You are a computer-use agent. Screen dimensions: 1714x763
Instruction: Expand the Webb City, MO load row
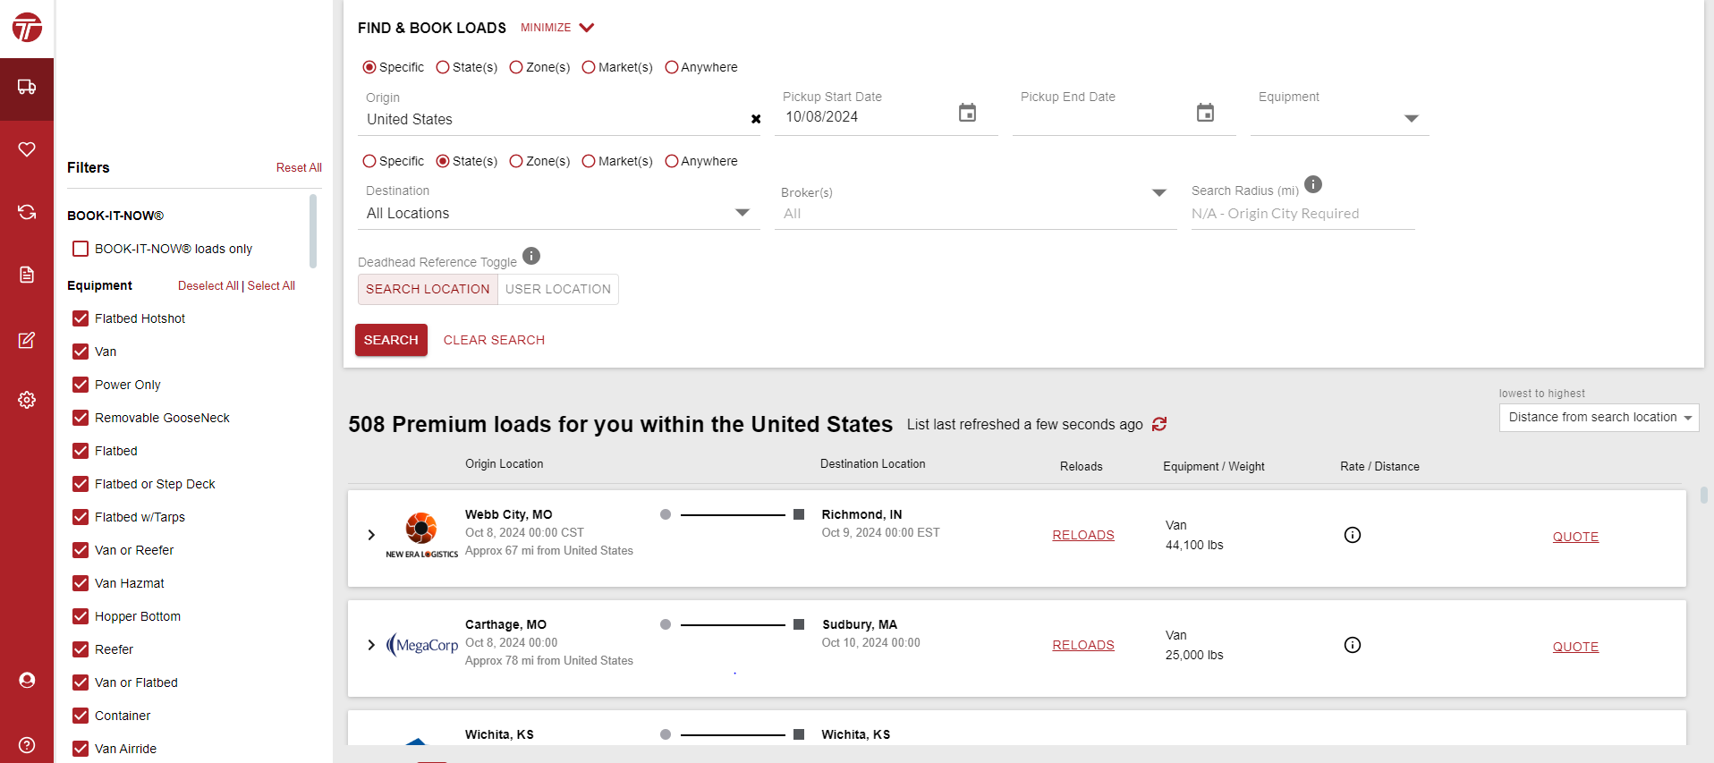[371, 535]
